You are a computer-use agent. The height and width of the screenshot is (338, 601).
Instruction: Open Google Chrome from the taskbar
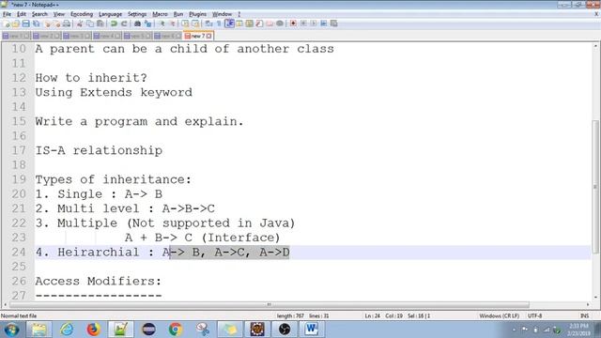pos(176,330)
